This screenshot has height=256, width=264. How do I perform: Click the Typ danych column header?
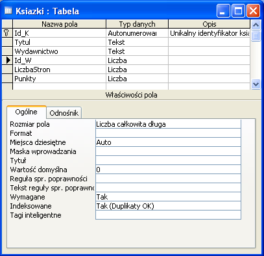click(137, 24)
